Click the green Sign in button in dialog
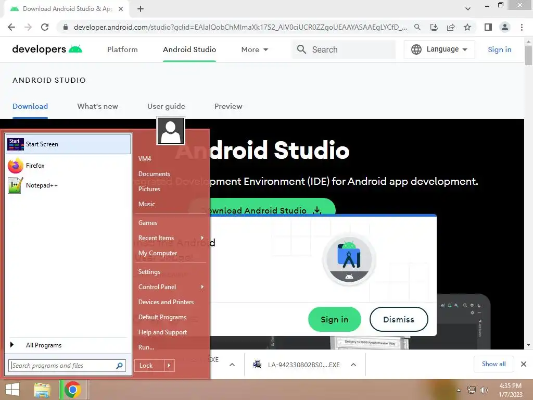The image size is (533, 400). [335, 319]
